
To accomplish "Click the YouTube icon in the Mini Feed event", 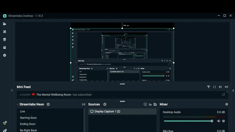I will 33,94.
